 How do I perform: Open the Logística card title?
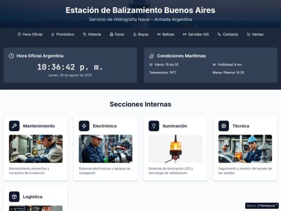33,197
